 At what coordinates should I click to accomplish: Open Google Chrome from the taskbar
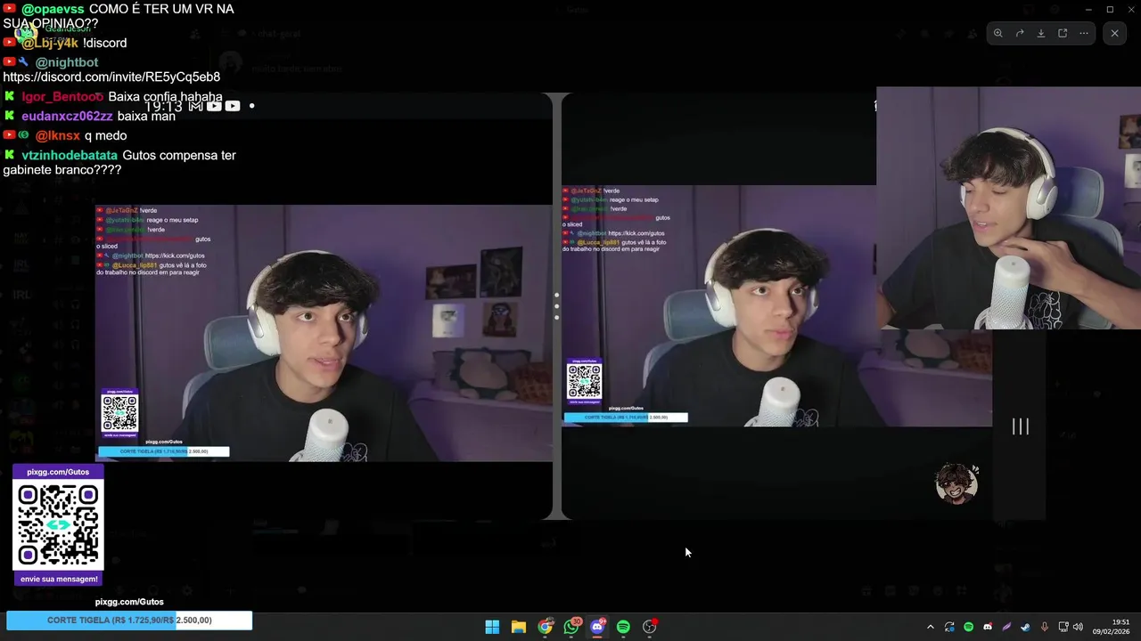coord(545,627)
